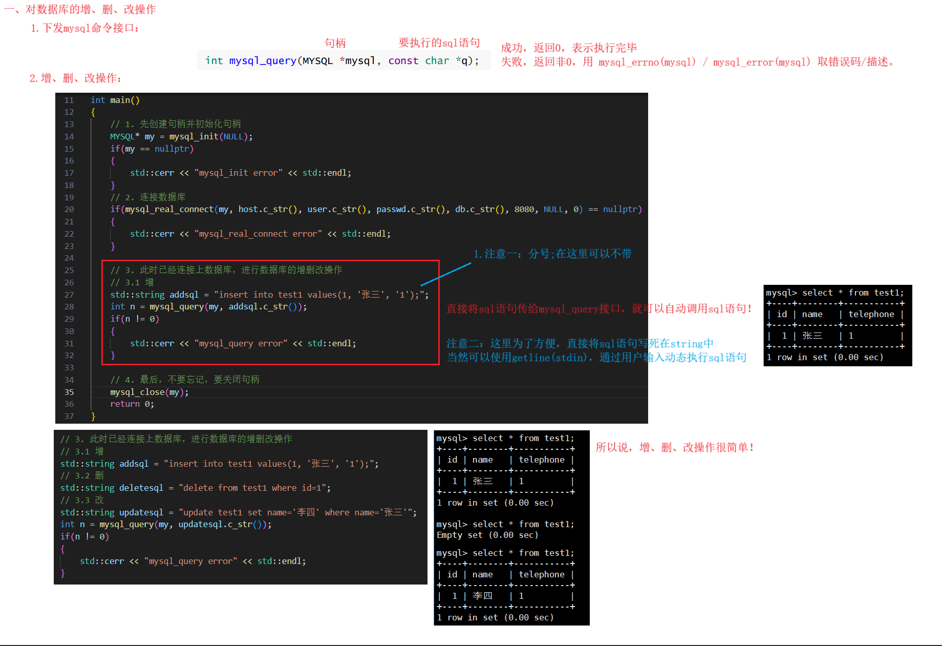Click the comment '// 2. 连接数据库'

click(x=148, y=197)
